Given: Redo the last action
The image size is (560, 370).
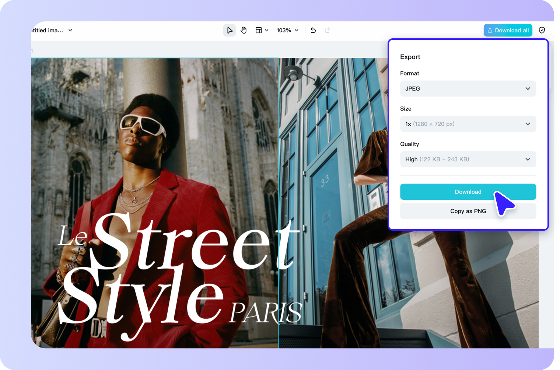Looking at the screenshot, I should (327, 30).
